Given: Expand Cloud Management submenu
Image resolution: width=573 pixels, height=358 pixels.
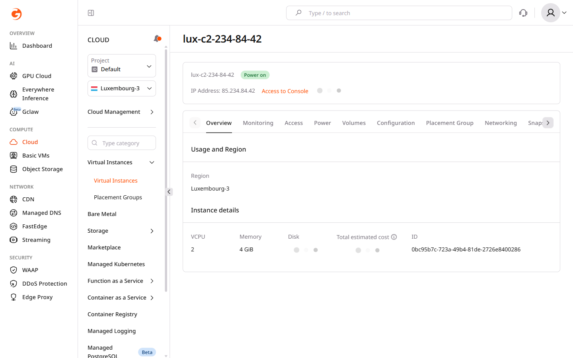Looking at the screenshot, I should pyautogui.click(x=121, y=112).
